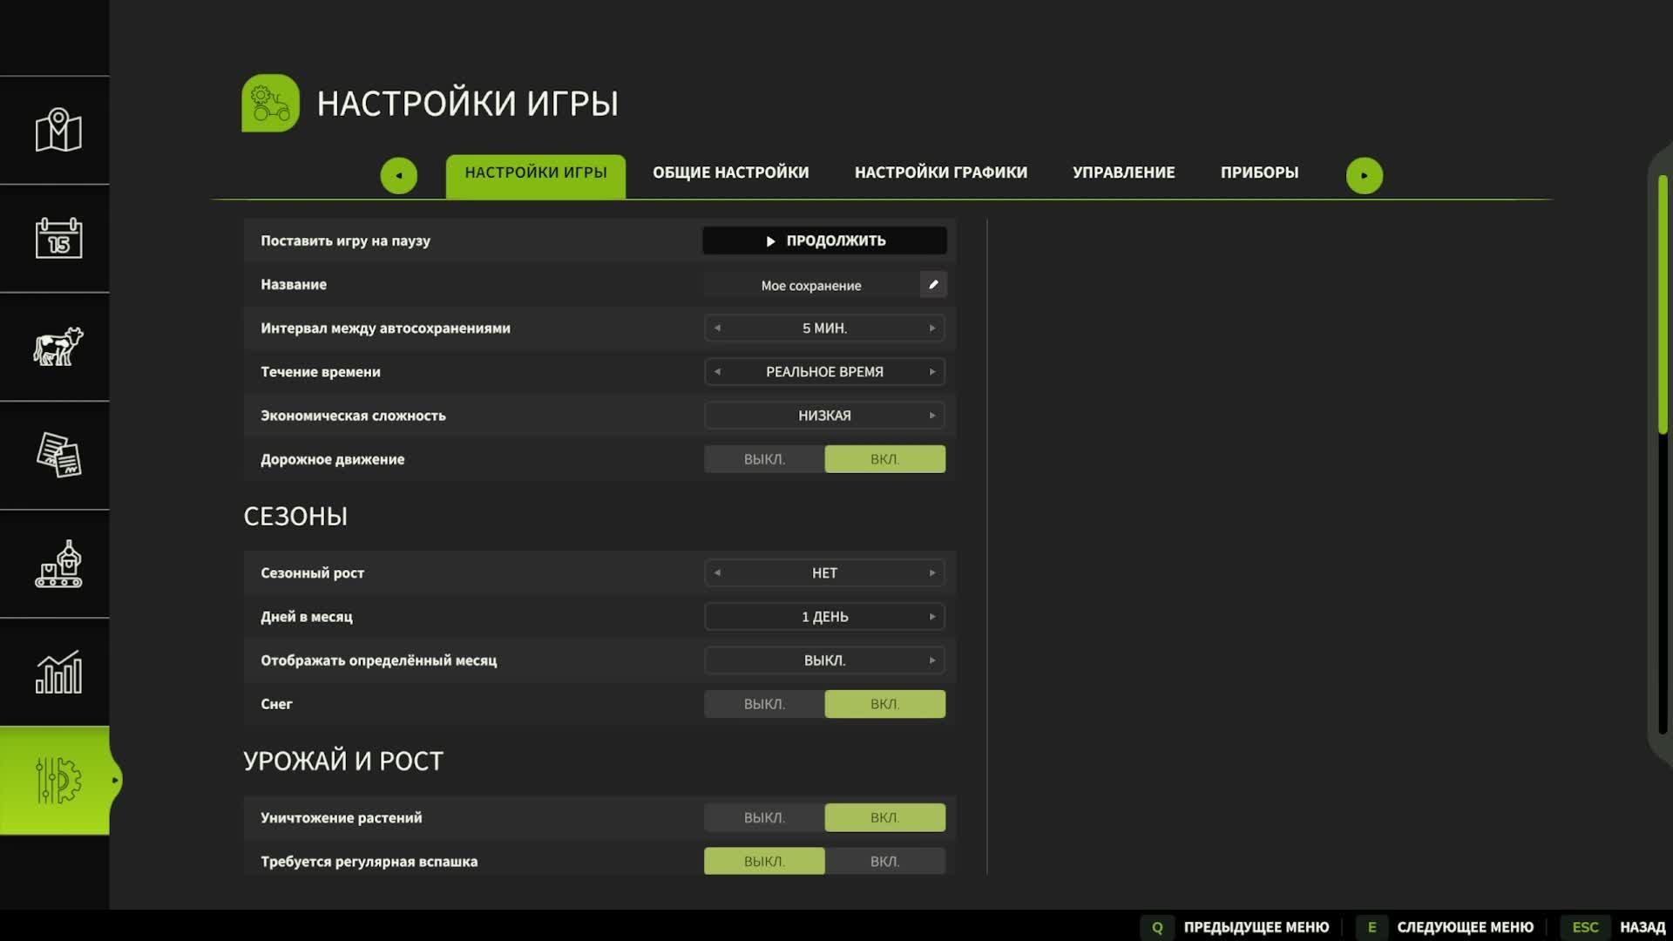The height and width of the screenshot is (941, 1673).
Task: Open the map page in sidebar
Action: 58,131
